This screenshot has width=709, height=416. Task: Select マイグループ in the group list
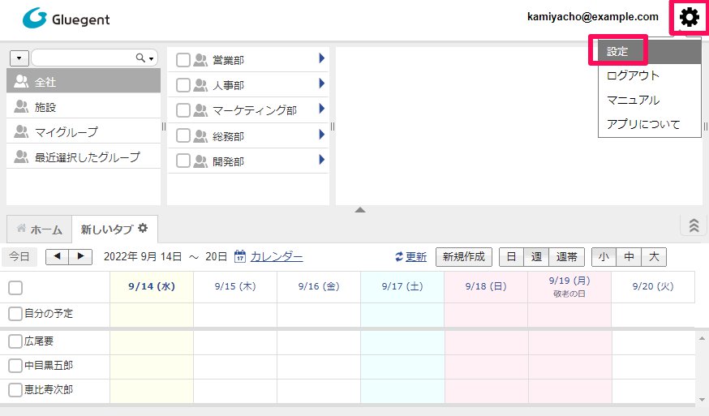[84, 131]
